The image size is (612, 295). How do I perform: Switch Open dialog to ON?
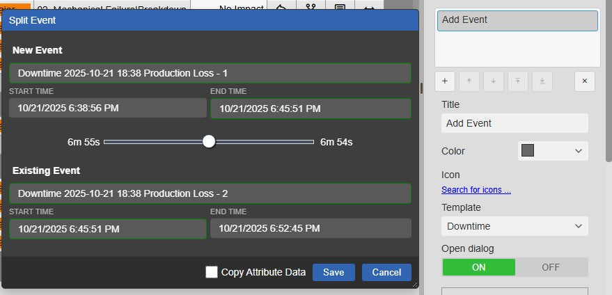point(478,267)
